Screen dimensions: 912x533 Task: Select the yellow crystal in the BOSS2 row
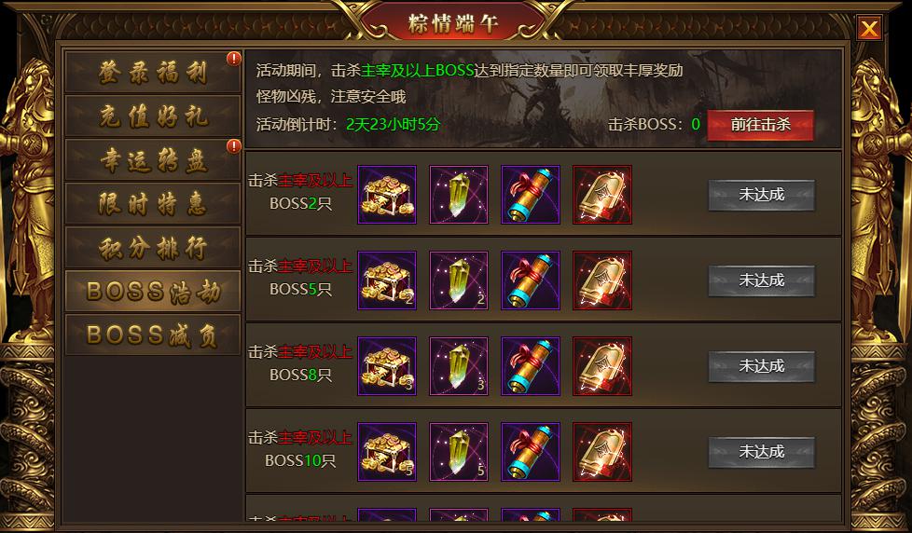[458, 195]
